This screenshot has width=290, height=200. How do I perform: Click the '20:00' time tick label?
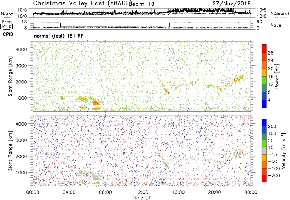[x=214, y=192]
